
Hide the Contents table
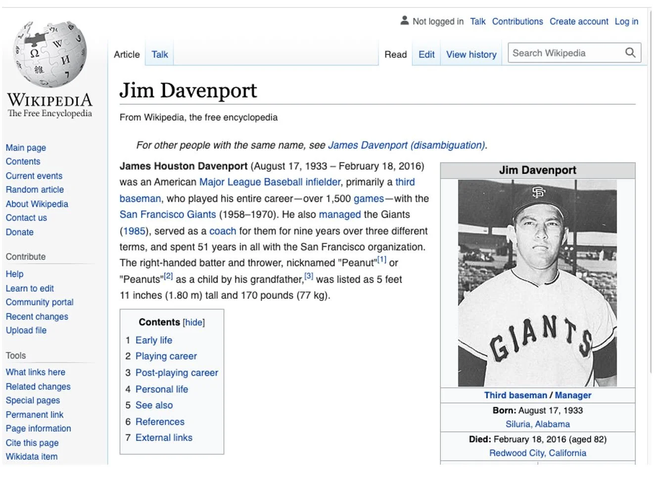193,322
